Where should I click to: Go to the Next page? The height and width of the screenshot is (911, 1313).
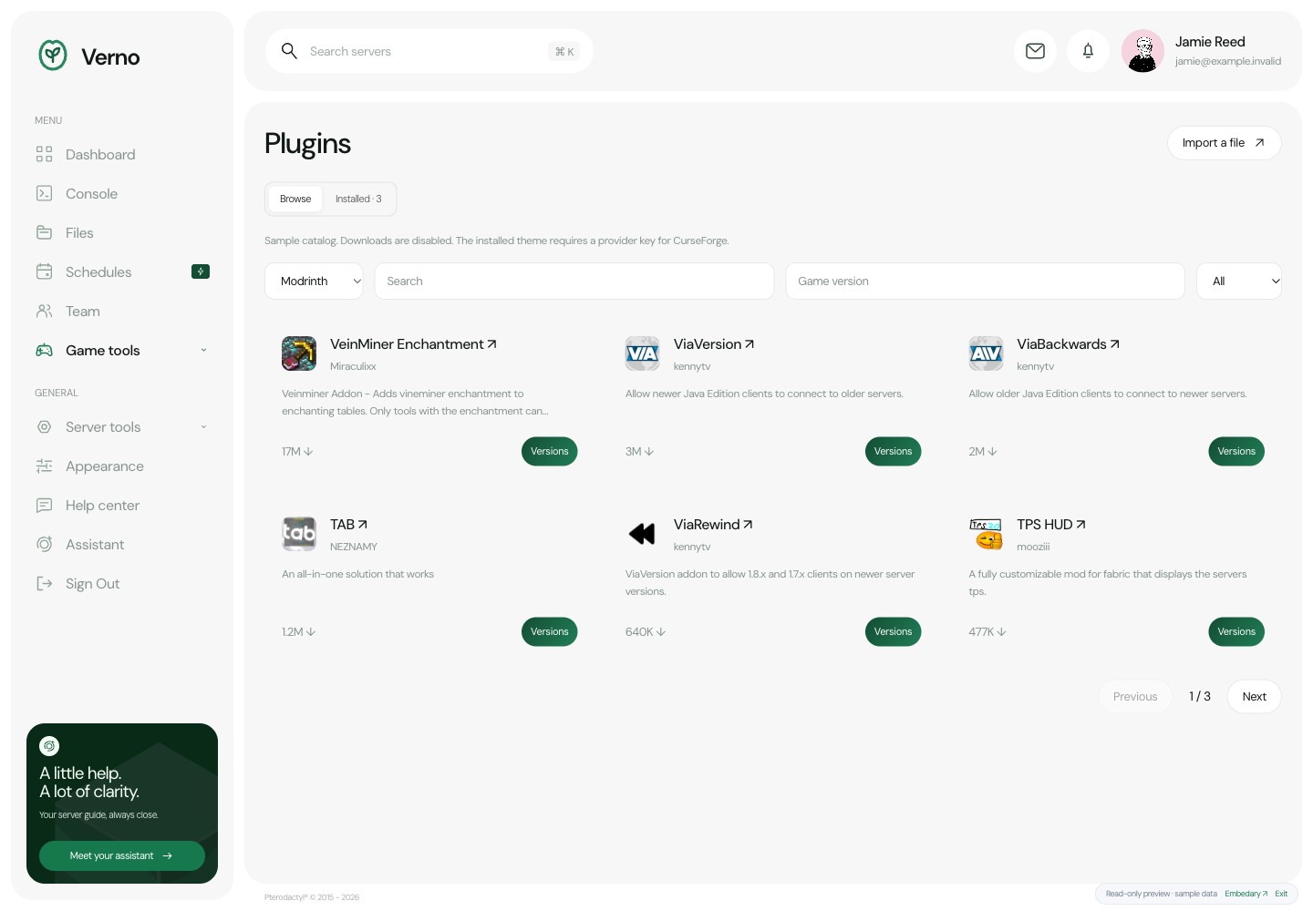click(x=1255, y=696)
